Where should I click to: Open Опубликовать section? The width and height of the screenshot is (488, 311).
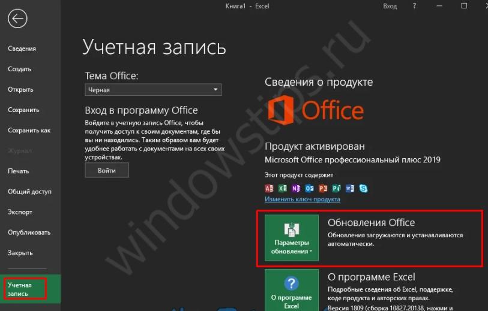[29, 233]
